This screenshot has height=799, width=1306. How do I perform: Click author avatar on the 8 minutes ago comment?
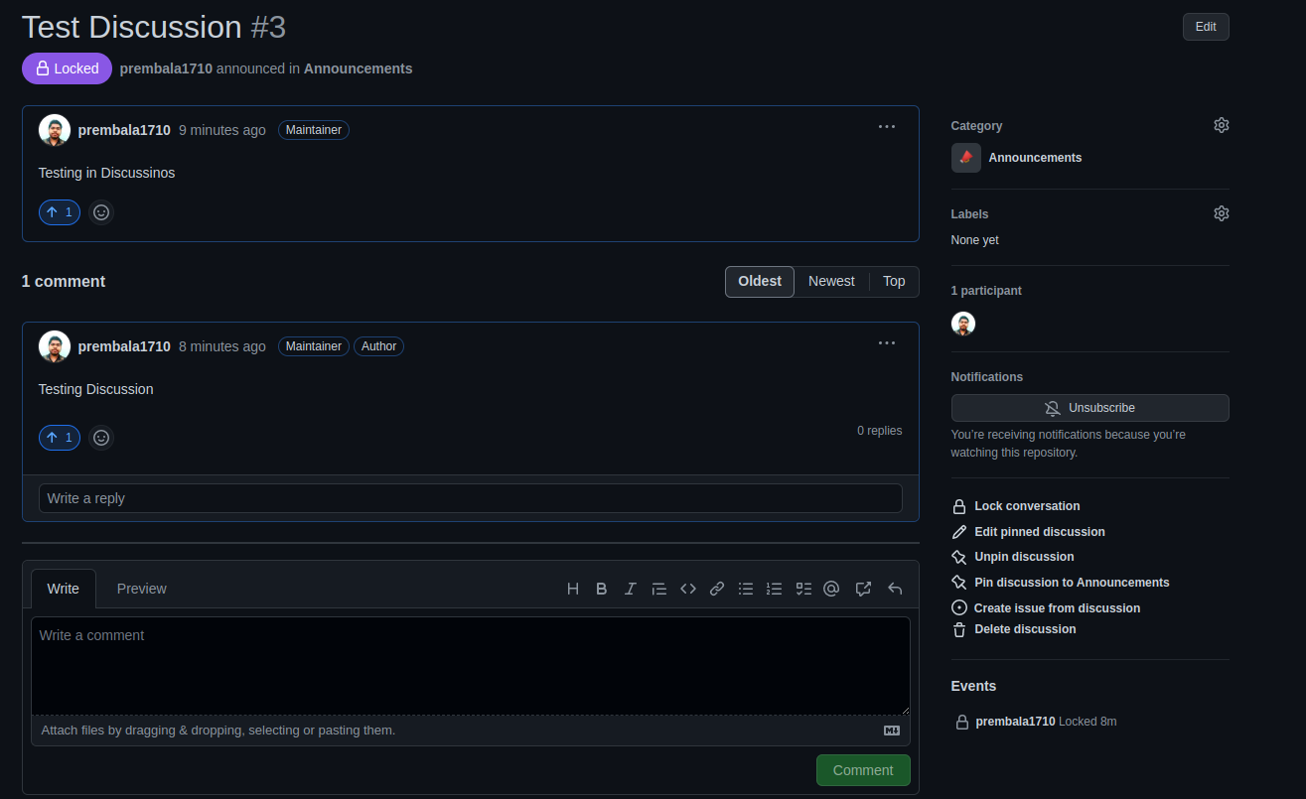(55, 346)
